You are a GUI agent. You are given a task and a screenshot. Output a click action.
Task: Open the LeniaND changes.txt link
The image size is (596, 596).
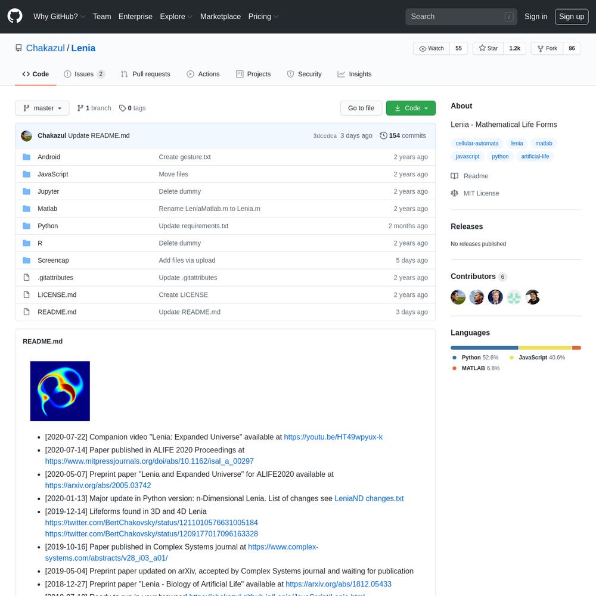click(369, 498)
